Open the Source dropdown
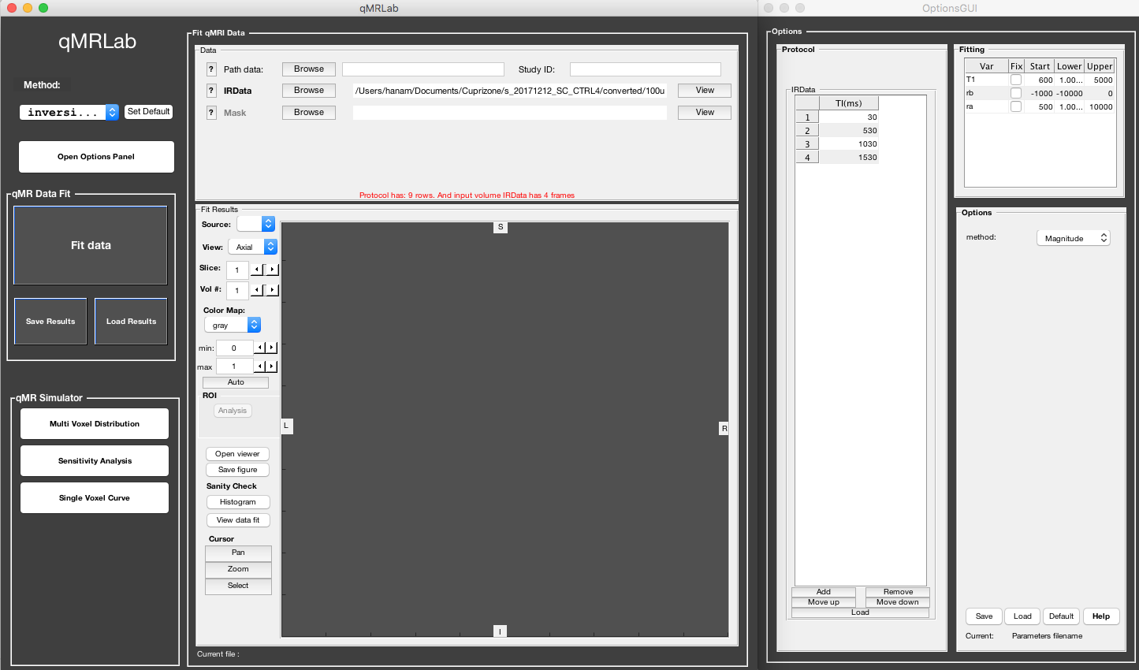This screenshot has width=1139, height=670. pos(255,224)
